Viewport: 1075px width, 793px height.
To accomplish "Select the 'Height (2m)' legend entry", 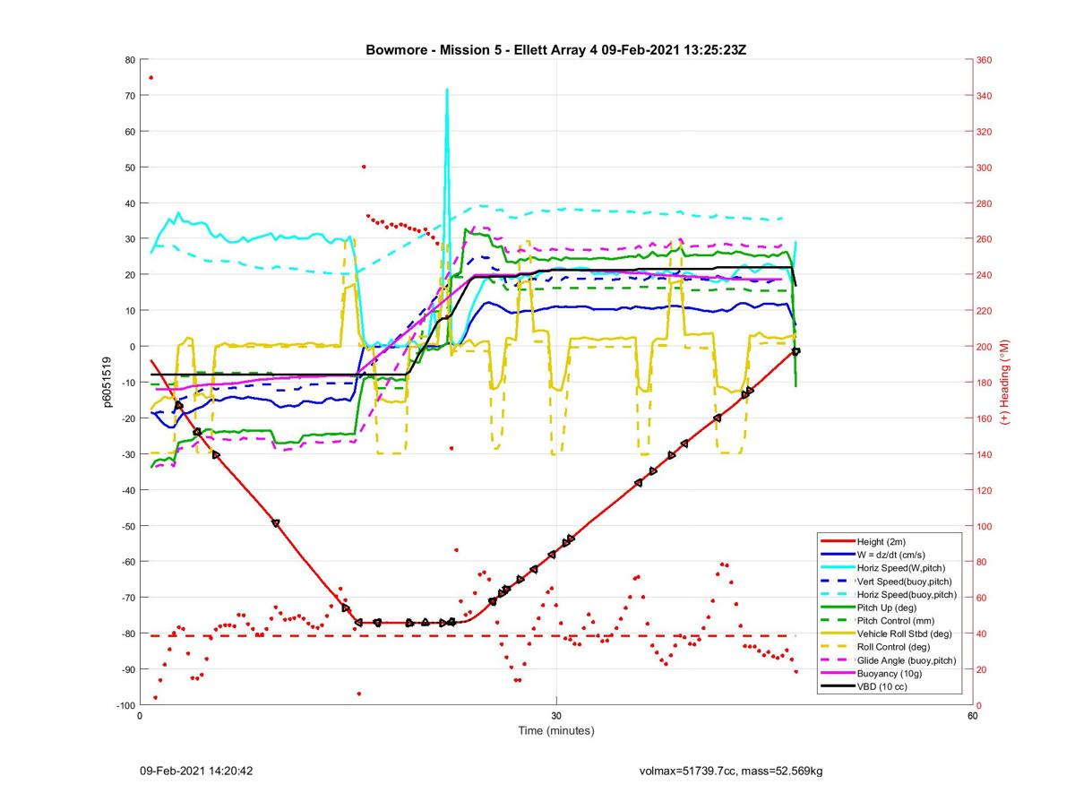I will click(x=881, y=542).
